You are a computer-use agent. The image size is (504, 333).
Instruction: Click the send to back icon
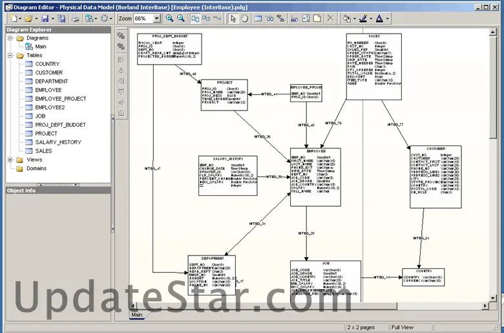click(x=121, y=47)
